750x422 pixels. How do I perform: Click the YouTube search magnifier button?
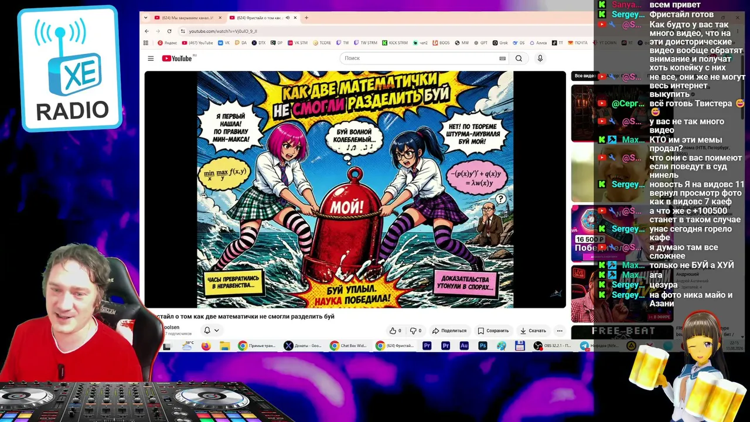click(x=519, y=59)
